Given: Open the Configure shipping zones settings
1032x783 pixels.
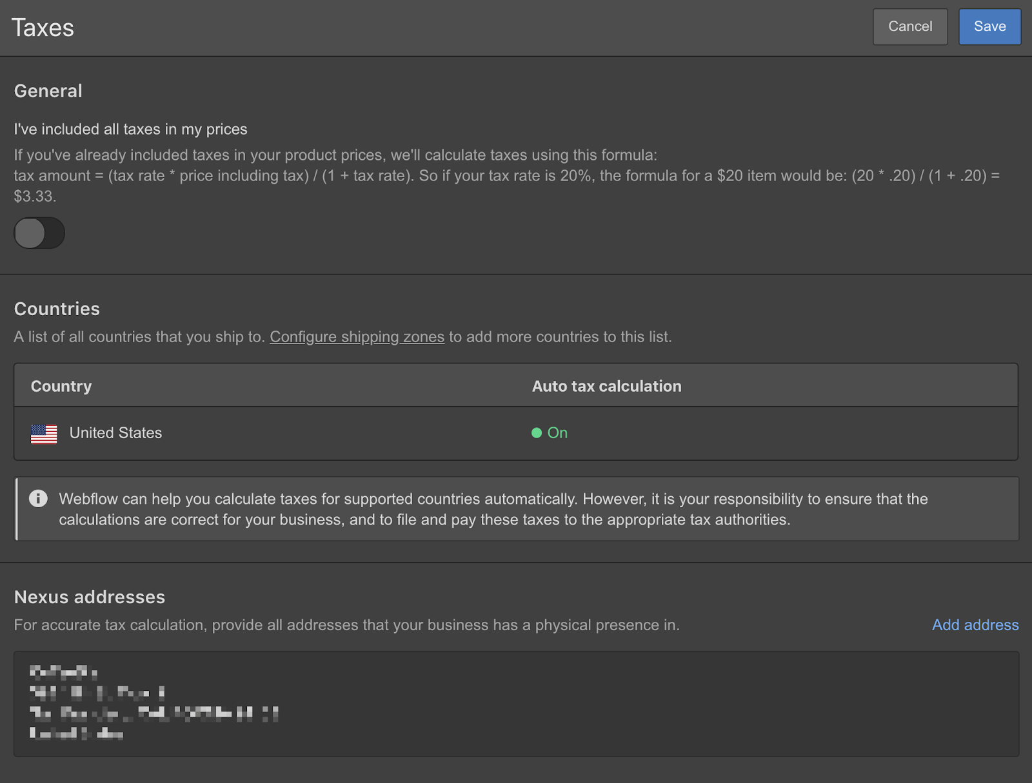Looking at the screenshot, I should point(357,336).
